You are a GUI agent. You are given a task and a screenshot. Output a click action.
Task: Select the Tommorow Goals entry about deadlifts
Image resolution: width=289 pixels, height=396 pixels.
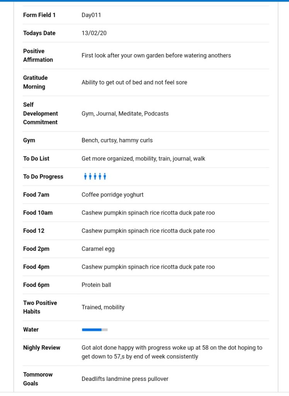pos(125,379)
